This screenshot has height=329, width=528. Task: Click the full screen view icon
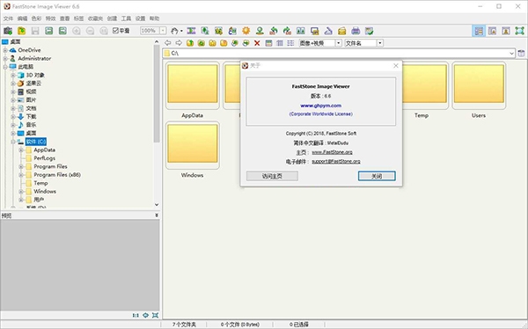[x=519, y=31]
